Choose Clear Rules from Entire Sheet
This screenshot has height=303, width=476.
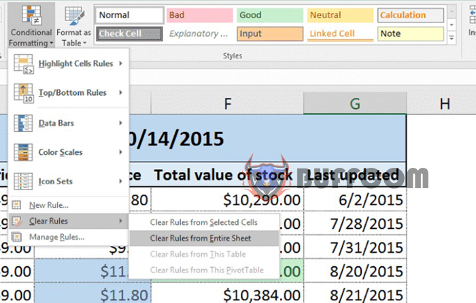coord(204,238)
